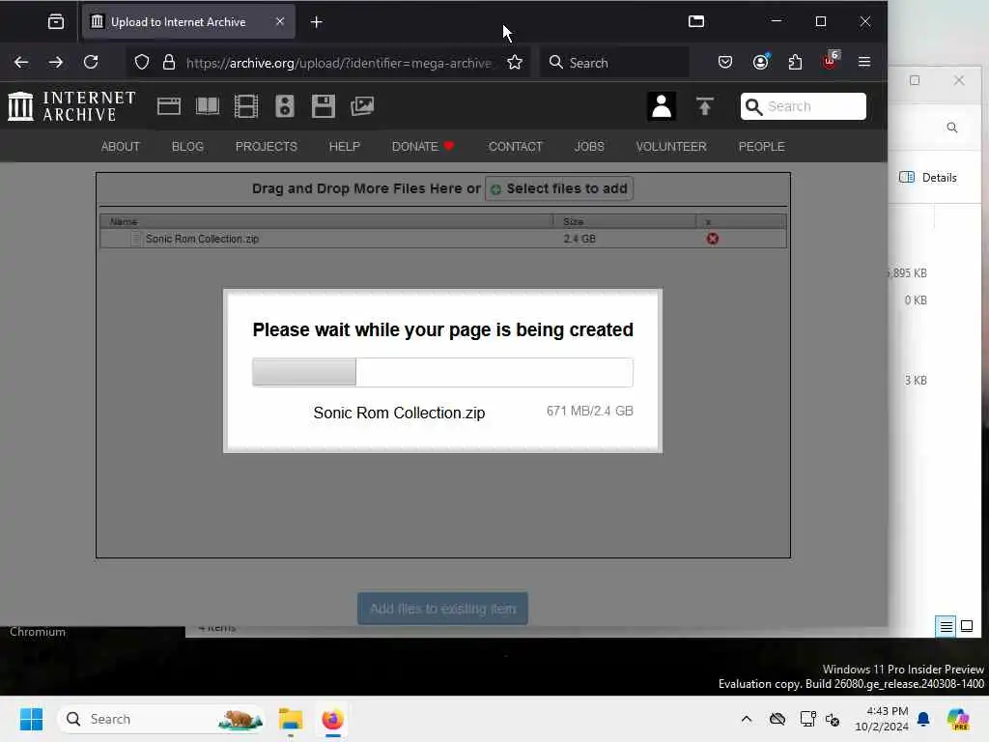This screenshot has height=742, width=989.
Task: Click the Upload arrow icon
Action: 704,106
